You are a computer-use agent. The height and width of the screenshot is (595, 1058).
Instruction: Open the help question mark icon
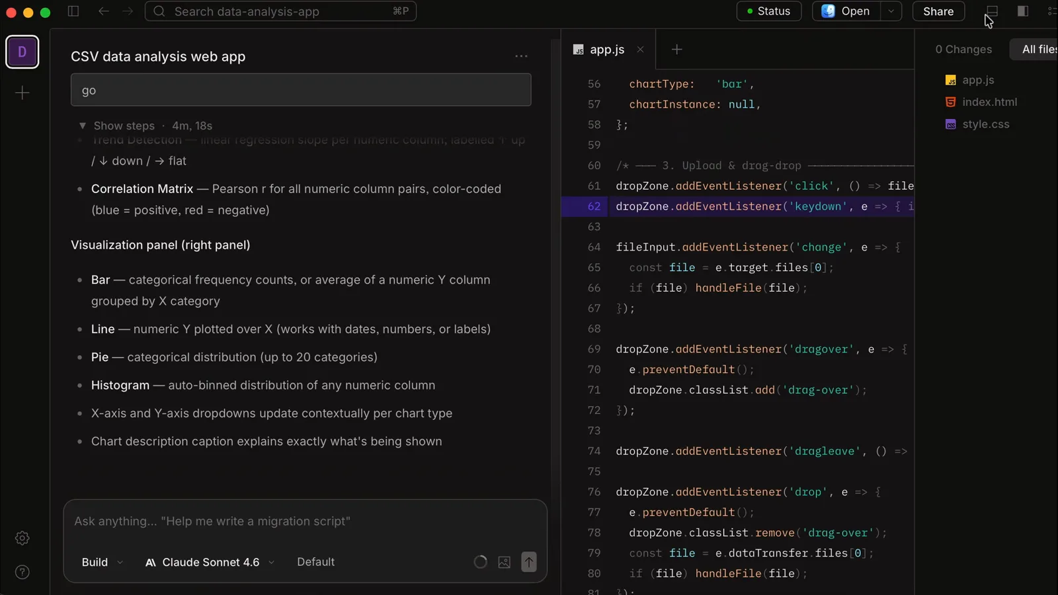pos(22,572)
